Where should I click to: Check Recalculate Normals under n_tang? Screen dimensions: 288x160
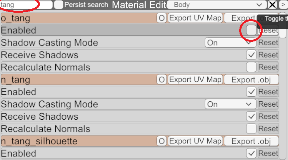[251, 129]
